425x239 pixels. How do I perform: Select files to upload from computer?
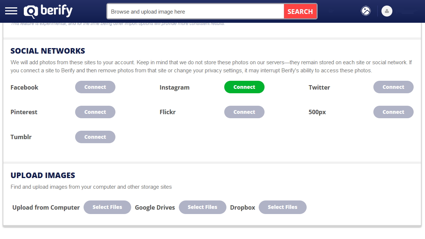[107, 207]
